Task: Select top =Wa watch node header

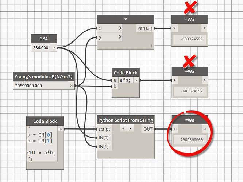Action: 189,19
